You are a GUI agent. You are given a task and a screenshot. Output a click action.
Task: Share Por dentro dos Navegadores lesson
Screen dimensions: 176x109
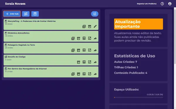(x=95, y=74)
